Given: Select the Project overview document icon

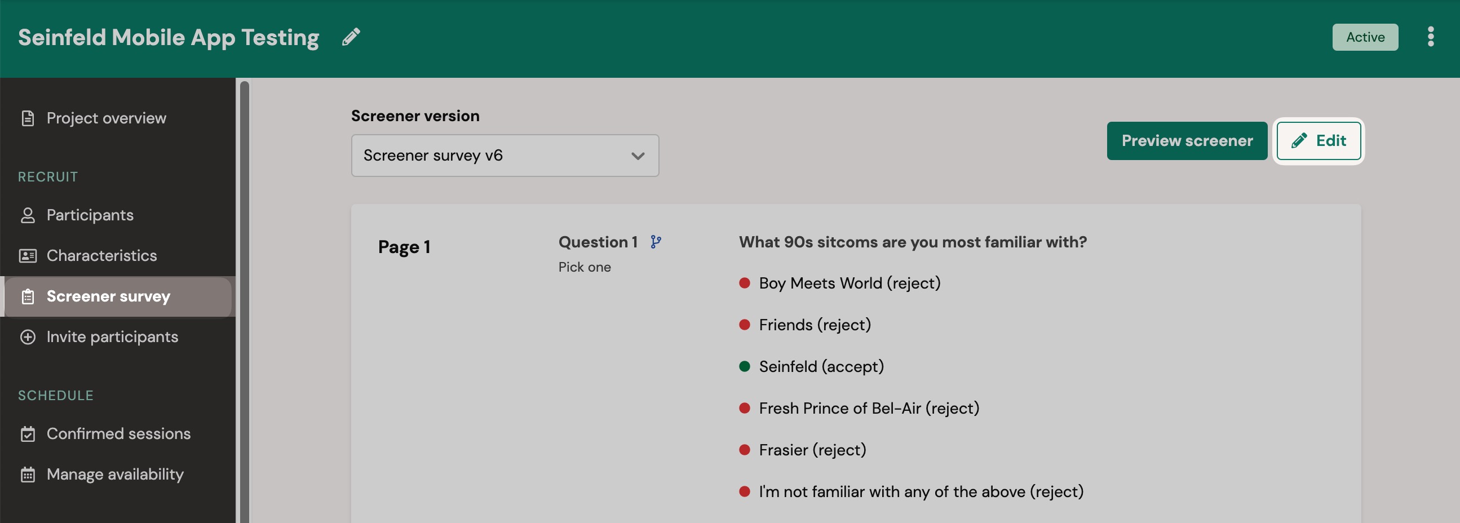Looking at the screenshot, I should (27, 118).
